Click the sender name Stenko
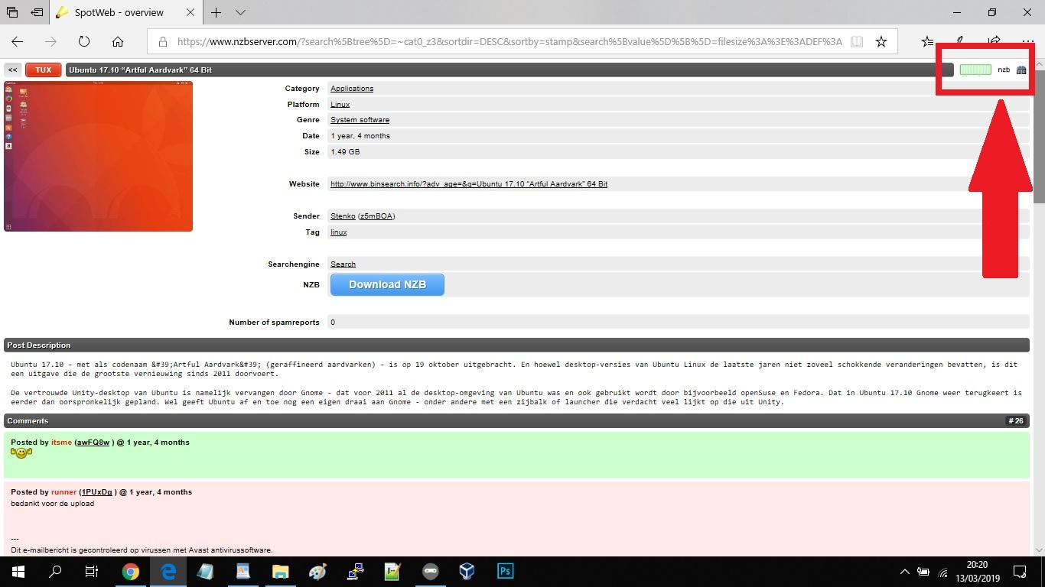Screen dimensions: 1045x587 click(343, 216)
